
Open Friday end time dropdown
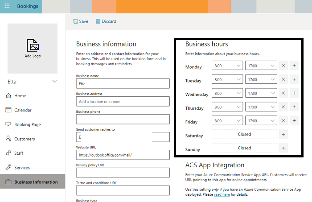click(261, 120)
